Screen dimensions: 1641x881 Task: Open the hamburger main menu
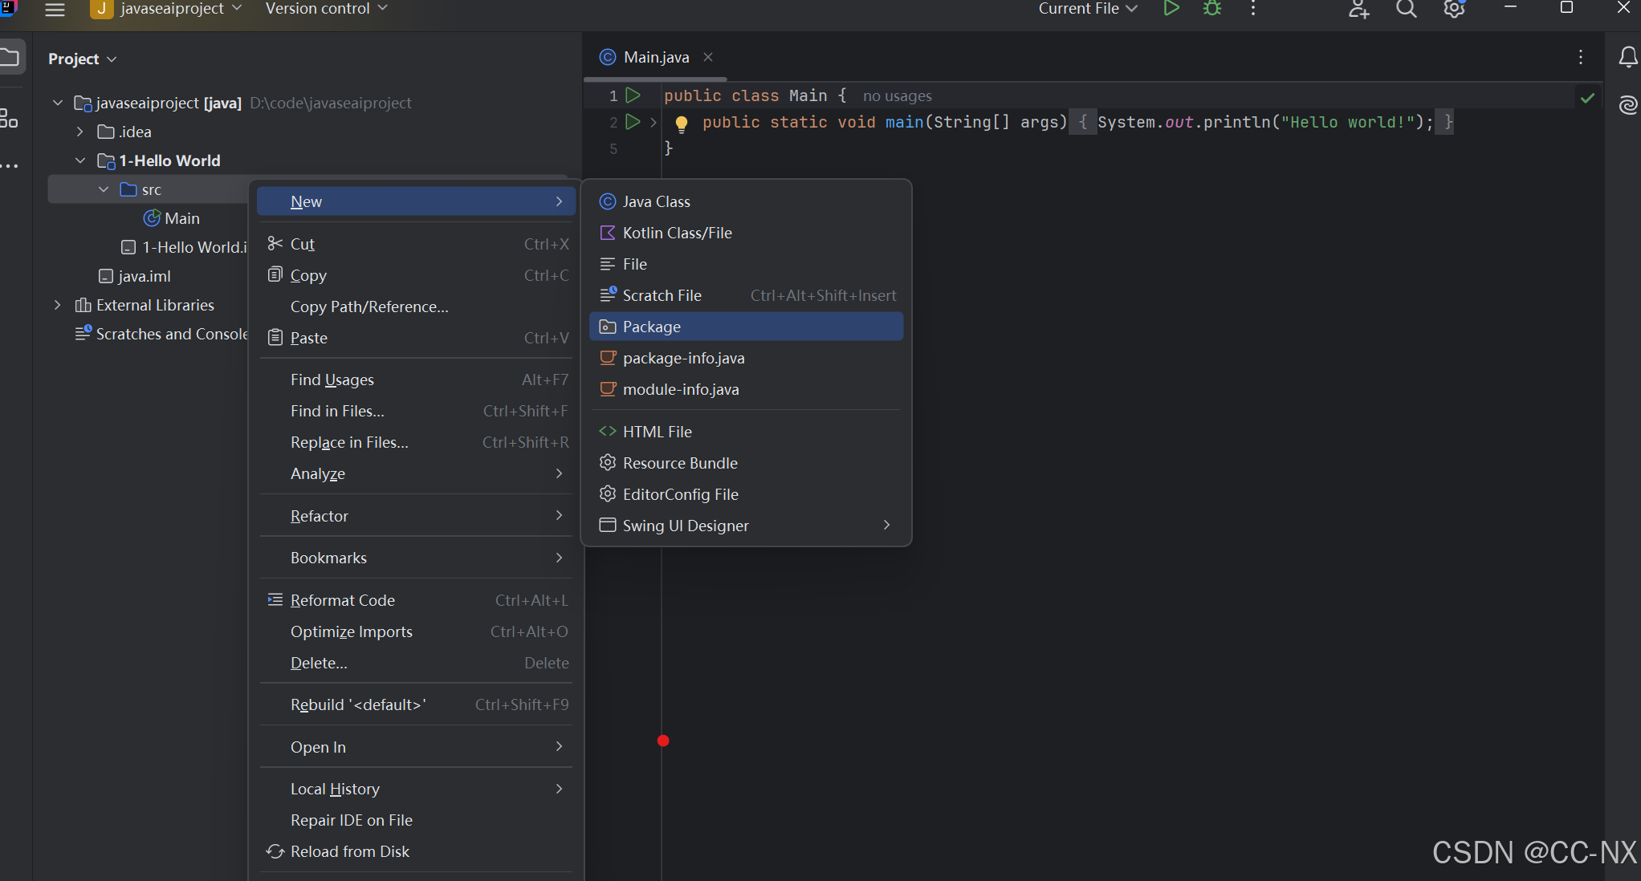[55, 9]
